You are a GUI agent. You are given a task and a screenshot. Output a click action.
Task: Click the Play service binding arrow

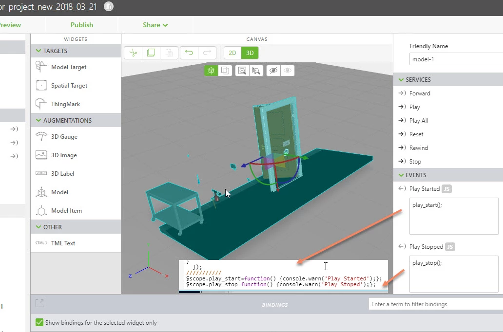(402, 107)
